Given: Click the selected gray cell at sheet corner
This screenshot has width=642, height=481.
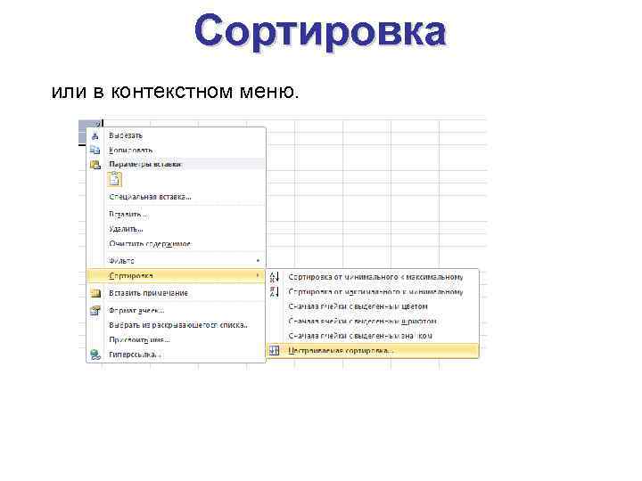Looking at the screenshot, I should pos(88,123).
